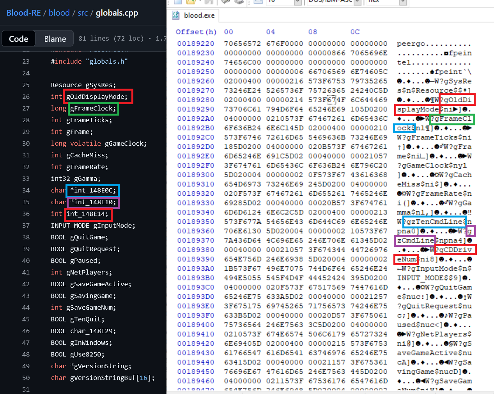Click the new file icon in hex editor toolbar
Image resolution: width=494 pixels, height=394 pixels.
[x=178, y=2]
